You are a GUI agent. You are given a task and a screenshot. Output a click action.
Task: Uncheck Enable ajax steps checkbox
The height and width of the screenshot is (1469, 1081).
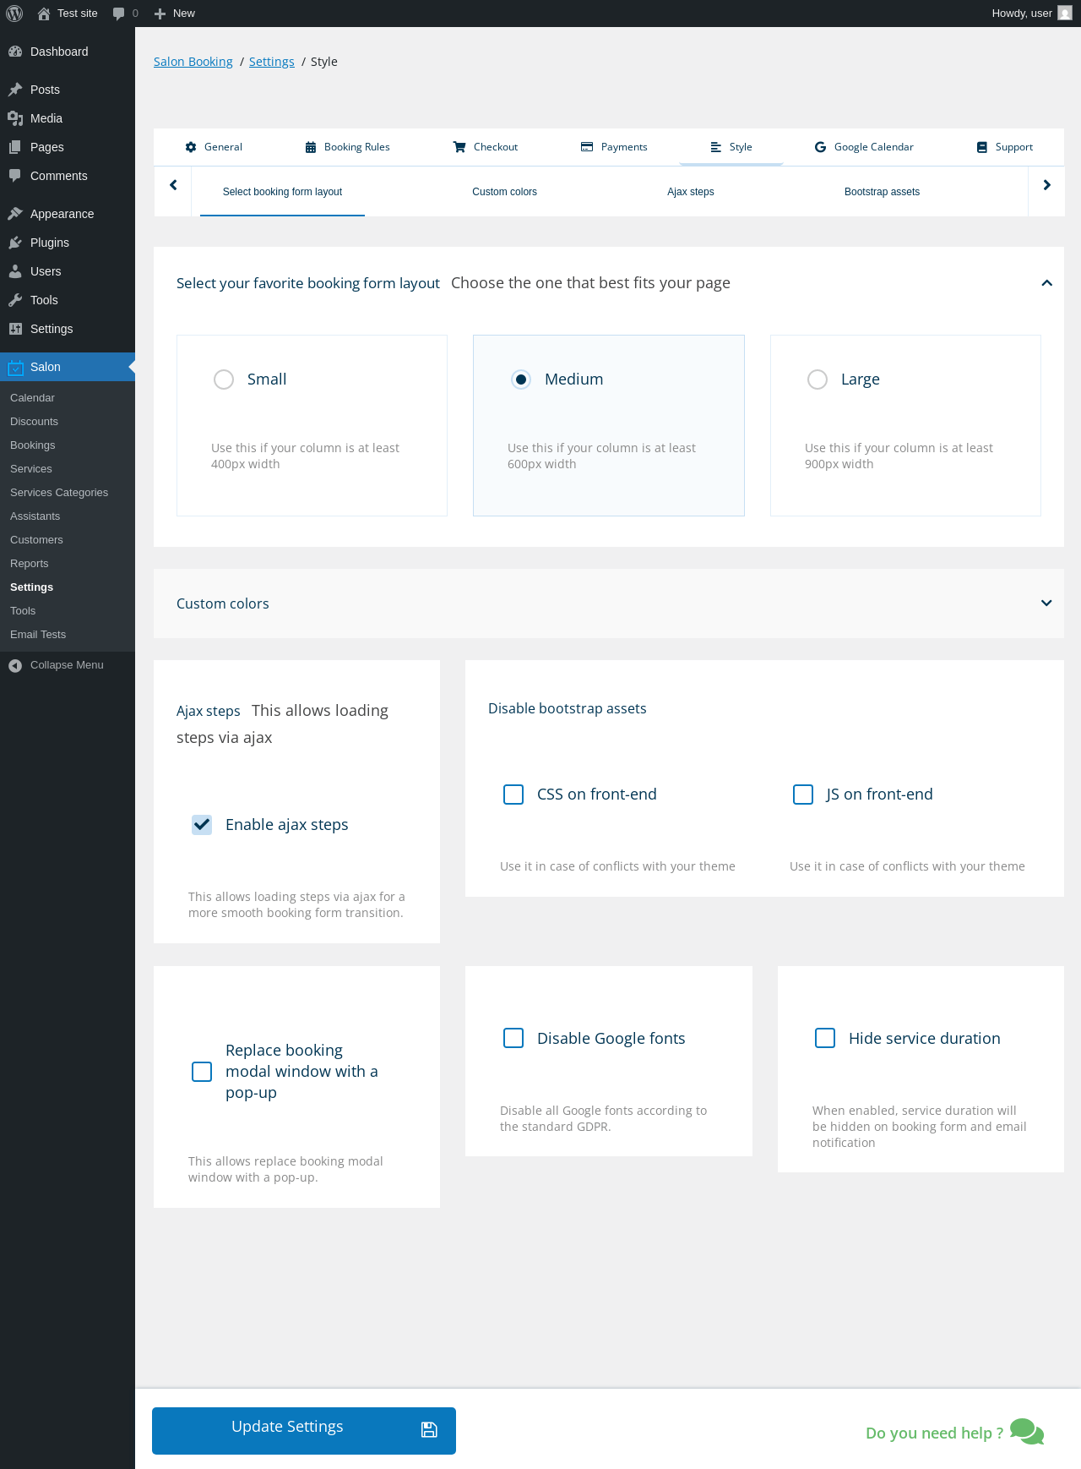click(x=202, y=825)
